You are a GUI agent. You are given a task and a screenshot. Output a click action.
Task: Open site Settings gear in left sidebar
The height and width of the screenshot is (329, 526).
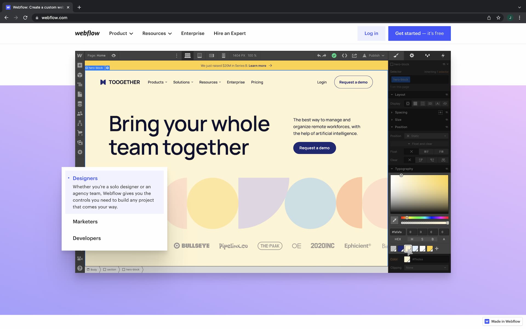point(80,152)
